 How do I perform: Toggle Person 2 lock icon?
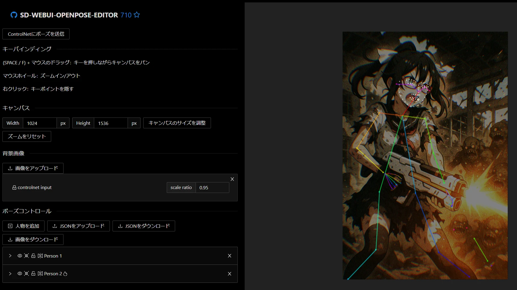pos(33,274)
